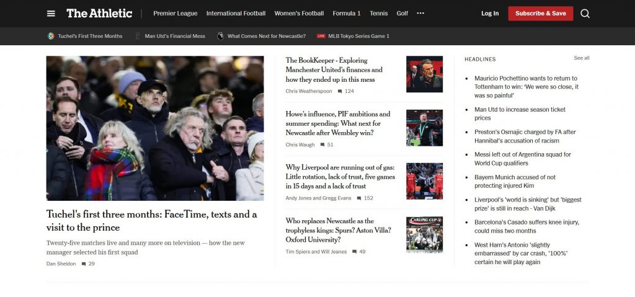
Task: Click the Log In link
Action: click(x=490, y=14)
